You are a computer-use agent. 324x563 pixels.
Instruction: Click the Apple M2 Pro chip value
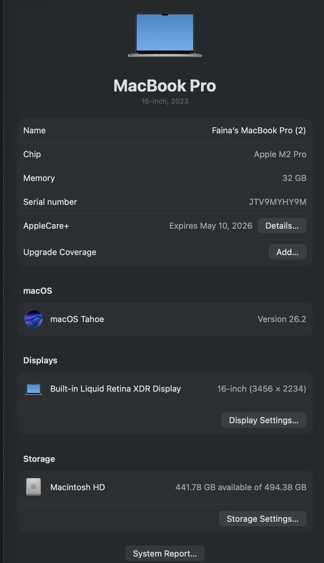(x=280, y=154)
